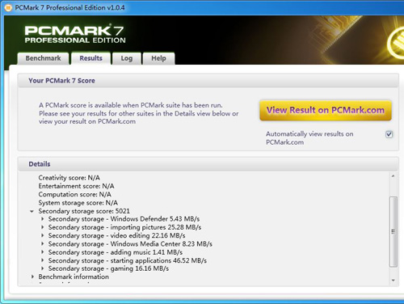Viewport: 404px width, 304px height.
Task: Click the Details list scroll down arrow
Action: pyautogui.click(x=393, y=281)
